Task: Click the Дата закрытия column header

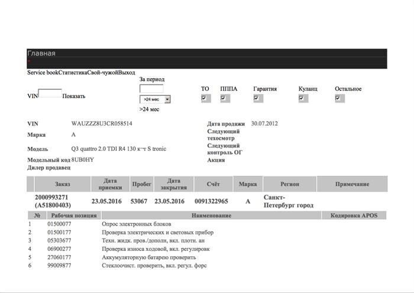Action: tap(173, 184)
